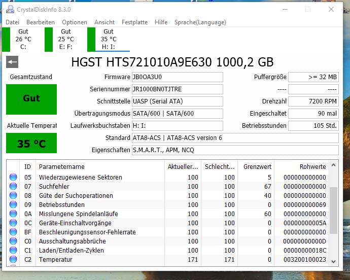Click the Betriebsstunden field 105 Std.
This screenshot has height=280, width=350.
click(x=313, y=126)
